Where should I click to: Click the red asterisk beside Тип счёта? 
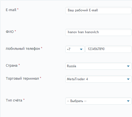(x=24, y=100)
